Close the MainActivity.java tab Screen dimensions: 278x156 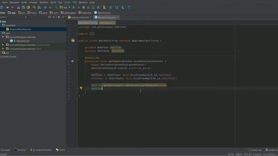click(x=117, y=17)
